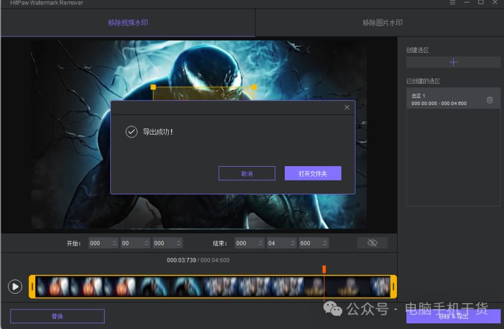Adjust end seconds stepper arrows
This screenshot has width=504, height=329.
point(293,243)
